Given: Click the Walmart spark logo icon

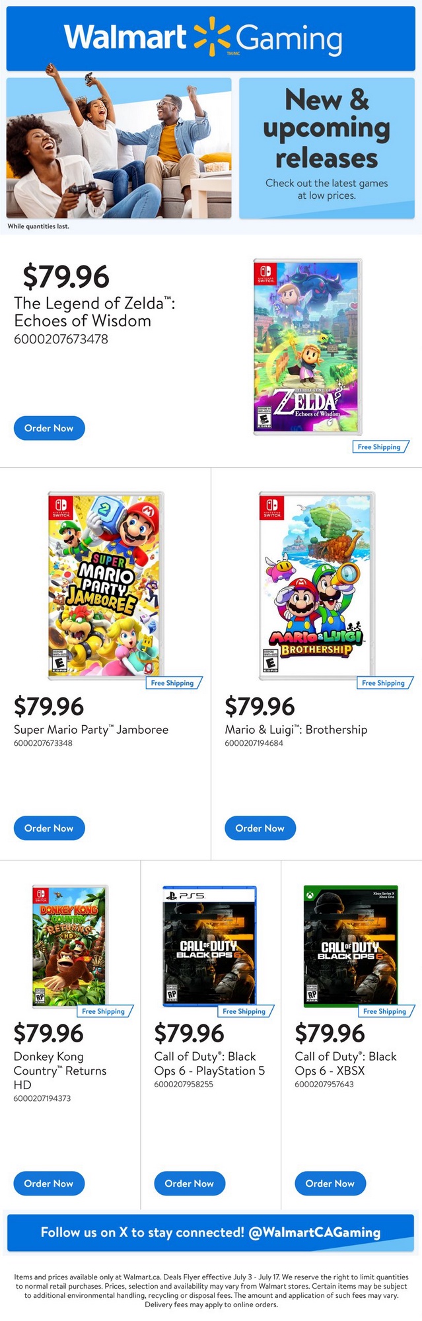Looking at the screenshot, I should [211, 38].
